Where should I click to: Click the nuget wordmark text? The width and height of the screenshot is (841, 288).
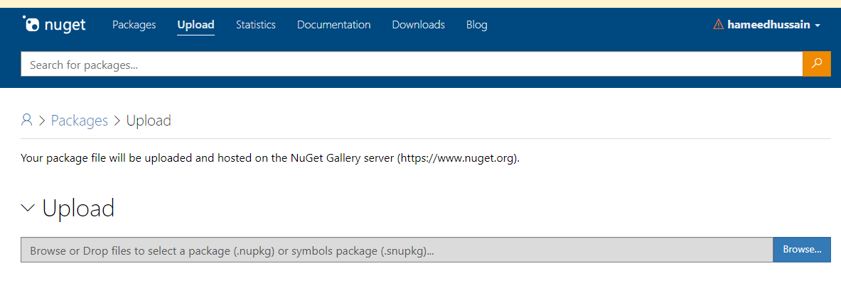tap(65, 25)
